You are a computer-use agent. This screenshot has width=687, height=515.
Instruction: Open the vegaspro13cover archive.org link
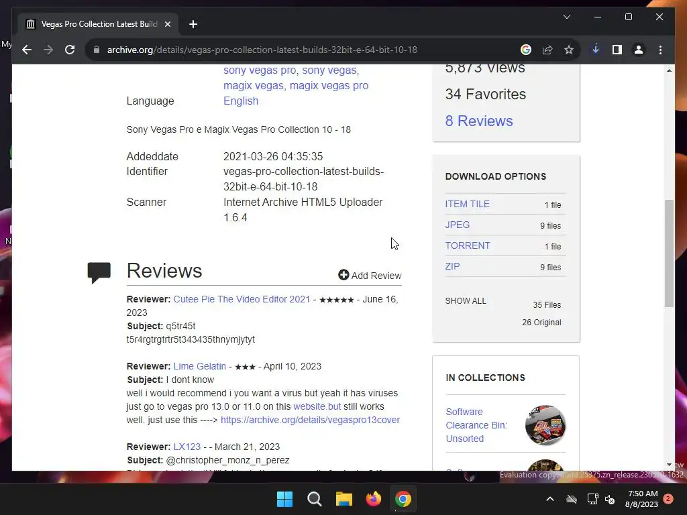coord(310,420)
